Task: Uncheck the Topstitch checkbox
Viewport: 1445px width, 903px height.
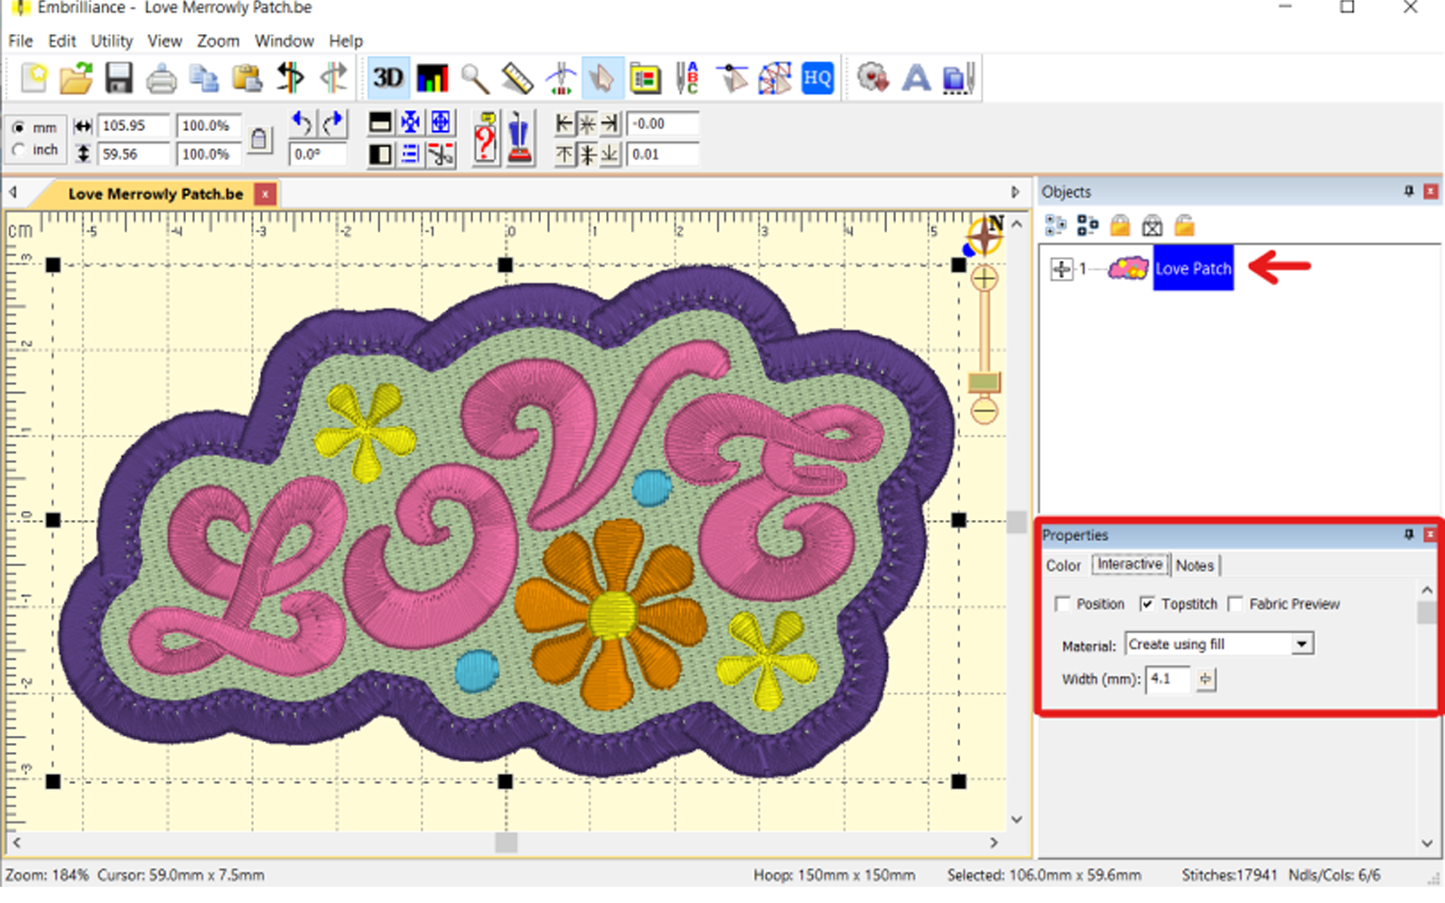Action: 1147,603
